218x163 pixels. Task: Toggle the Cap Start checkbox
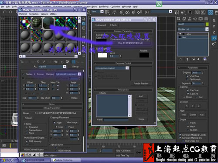188,90
